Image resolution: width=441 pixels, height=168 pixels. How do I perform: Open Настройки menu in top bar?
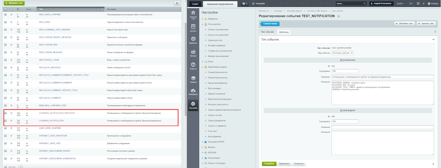[259, 4]
